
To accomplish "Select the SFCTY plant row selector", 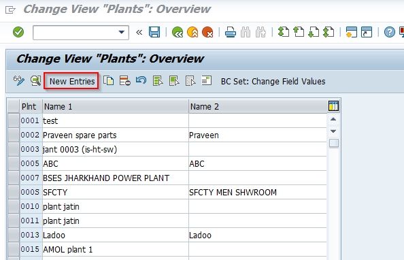I will point(14,192).
